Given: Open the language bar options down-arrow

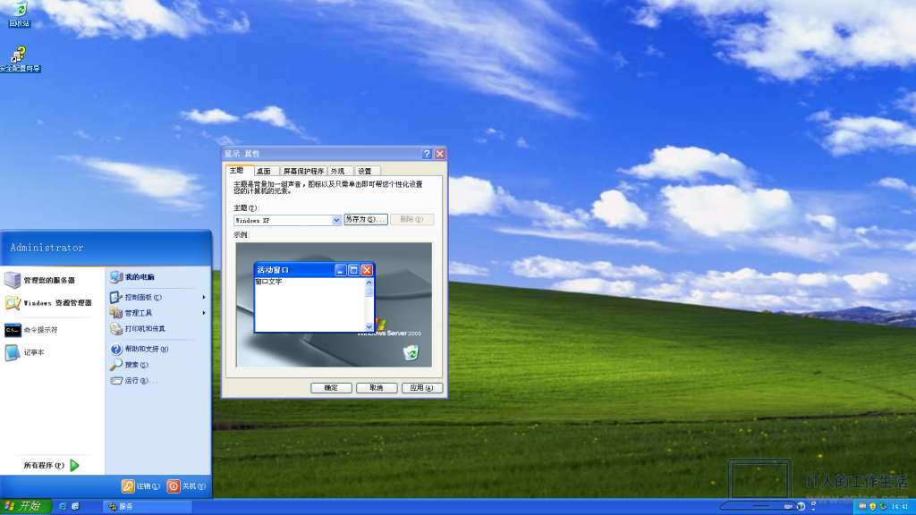Looking at the screenshot, I should (813, 509).
